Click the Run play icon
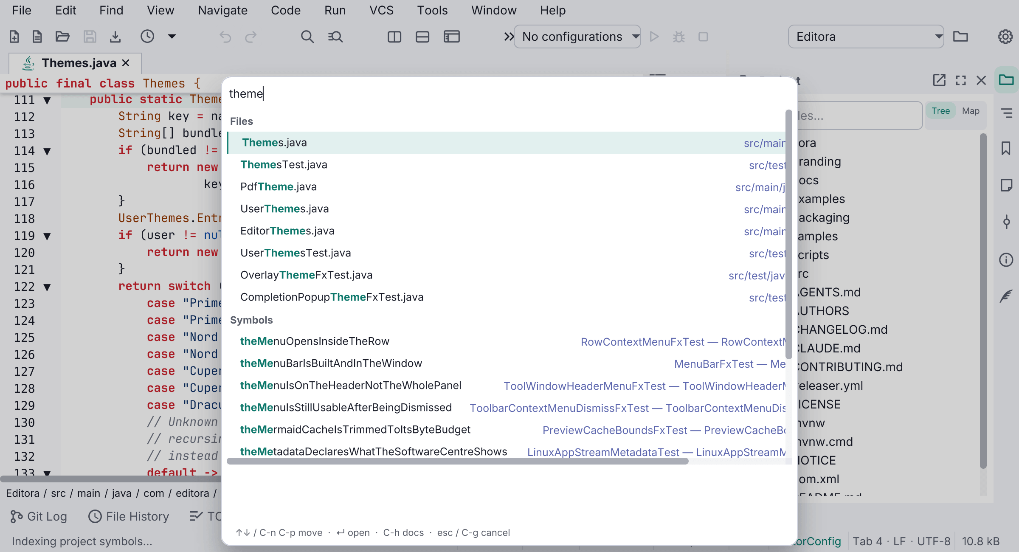 [654, 37]
